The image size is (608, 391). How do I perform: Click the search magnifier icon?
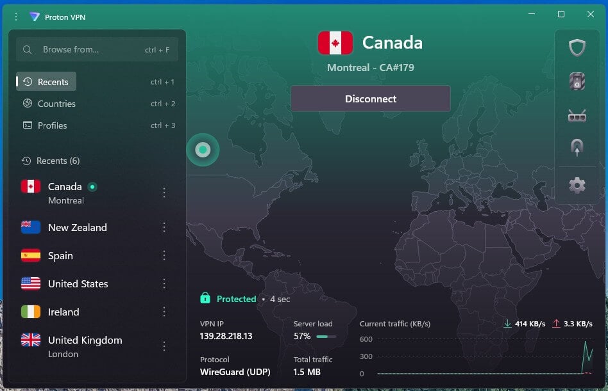[x=27, y=49]
